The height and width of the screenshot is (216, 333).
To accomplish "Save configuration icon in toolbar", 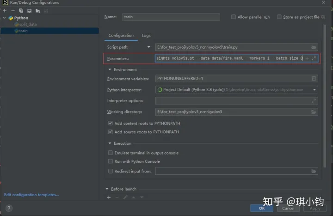I will (x=29, y=11).
